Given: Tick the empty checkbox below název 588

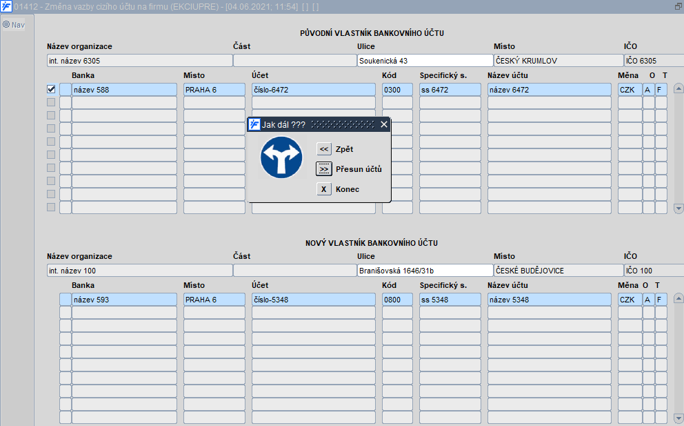Looking at the screenshot, I should (51, 103).
